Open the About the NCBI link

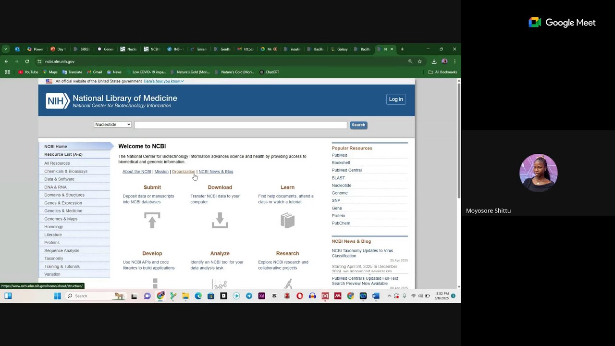coord(137,172)
